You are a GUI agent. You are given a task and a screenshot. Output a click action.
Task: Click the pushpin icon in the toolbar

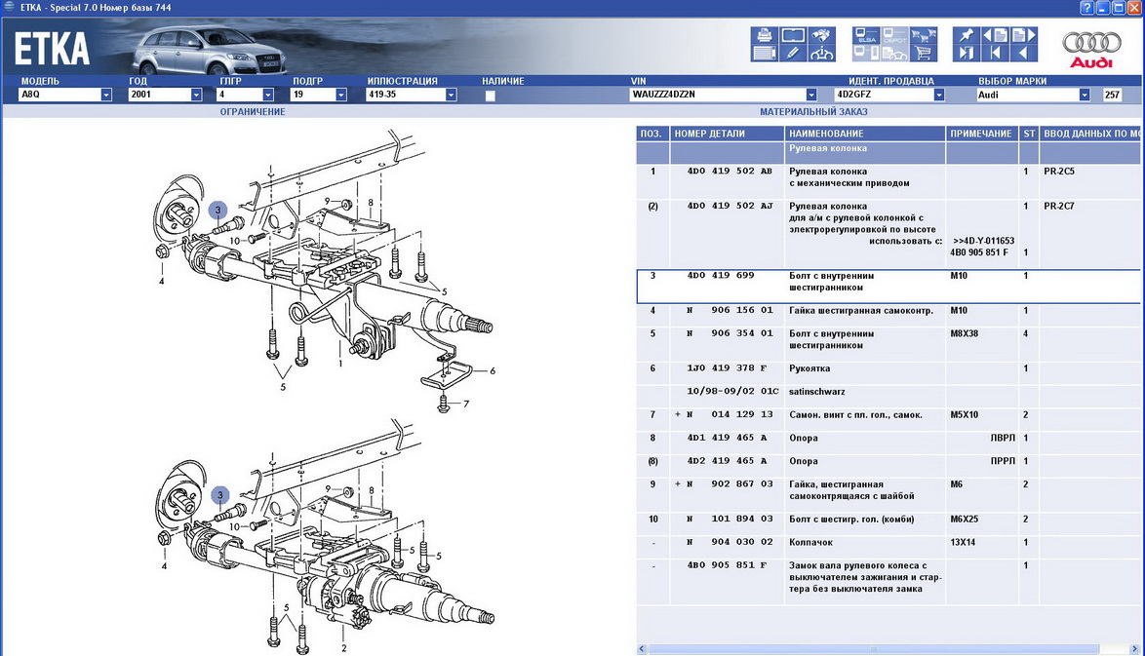pyautogui.click(x=966, y=36)
